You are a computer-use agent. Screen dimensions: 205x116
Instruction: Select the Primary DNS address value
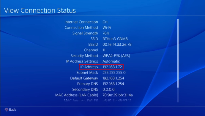(113, 84)
